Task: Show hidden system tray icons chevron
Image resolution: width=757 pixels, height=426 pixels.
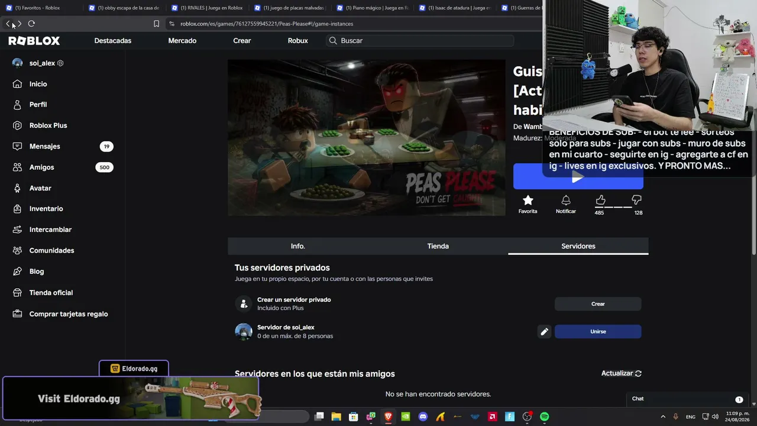Action: pyautogui.click(x=663, y=417)
